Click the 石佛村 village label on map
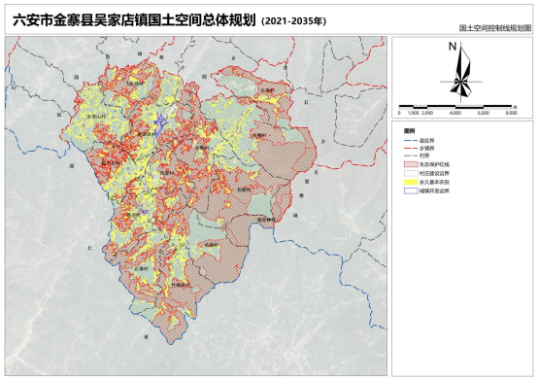This screenshot has height=380, width=538. point(142,269)
